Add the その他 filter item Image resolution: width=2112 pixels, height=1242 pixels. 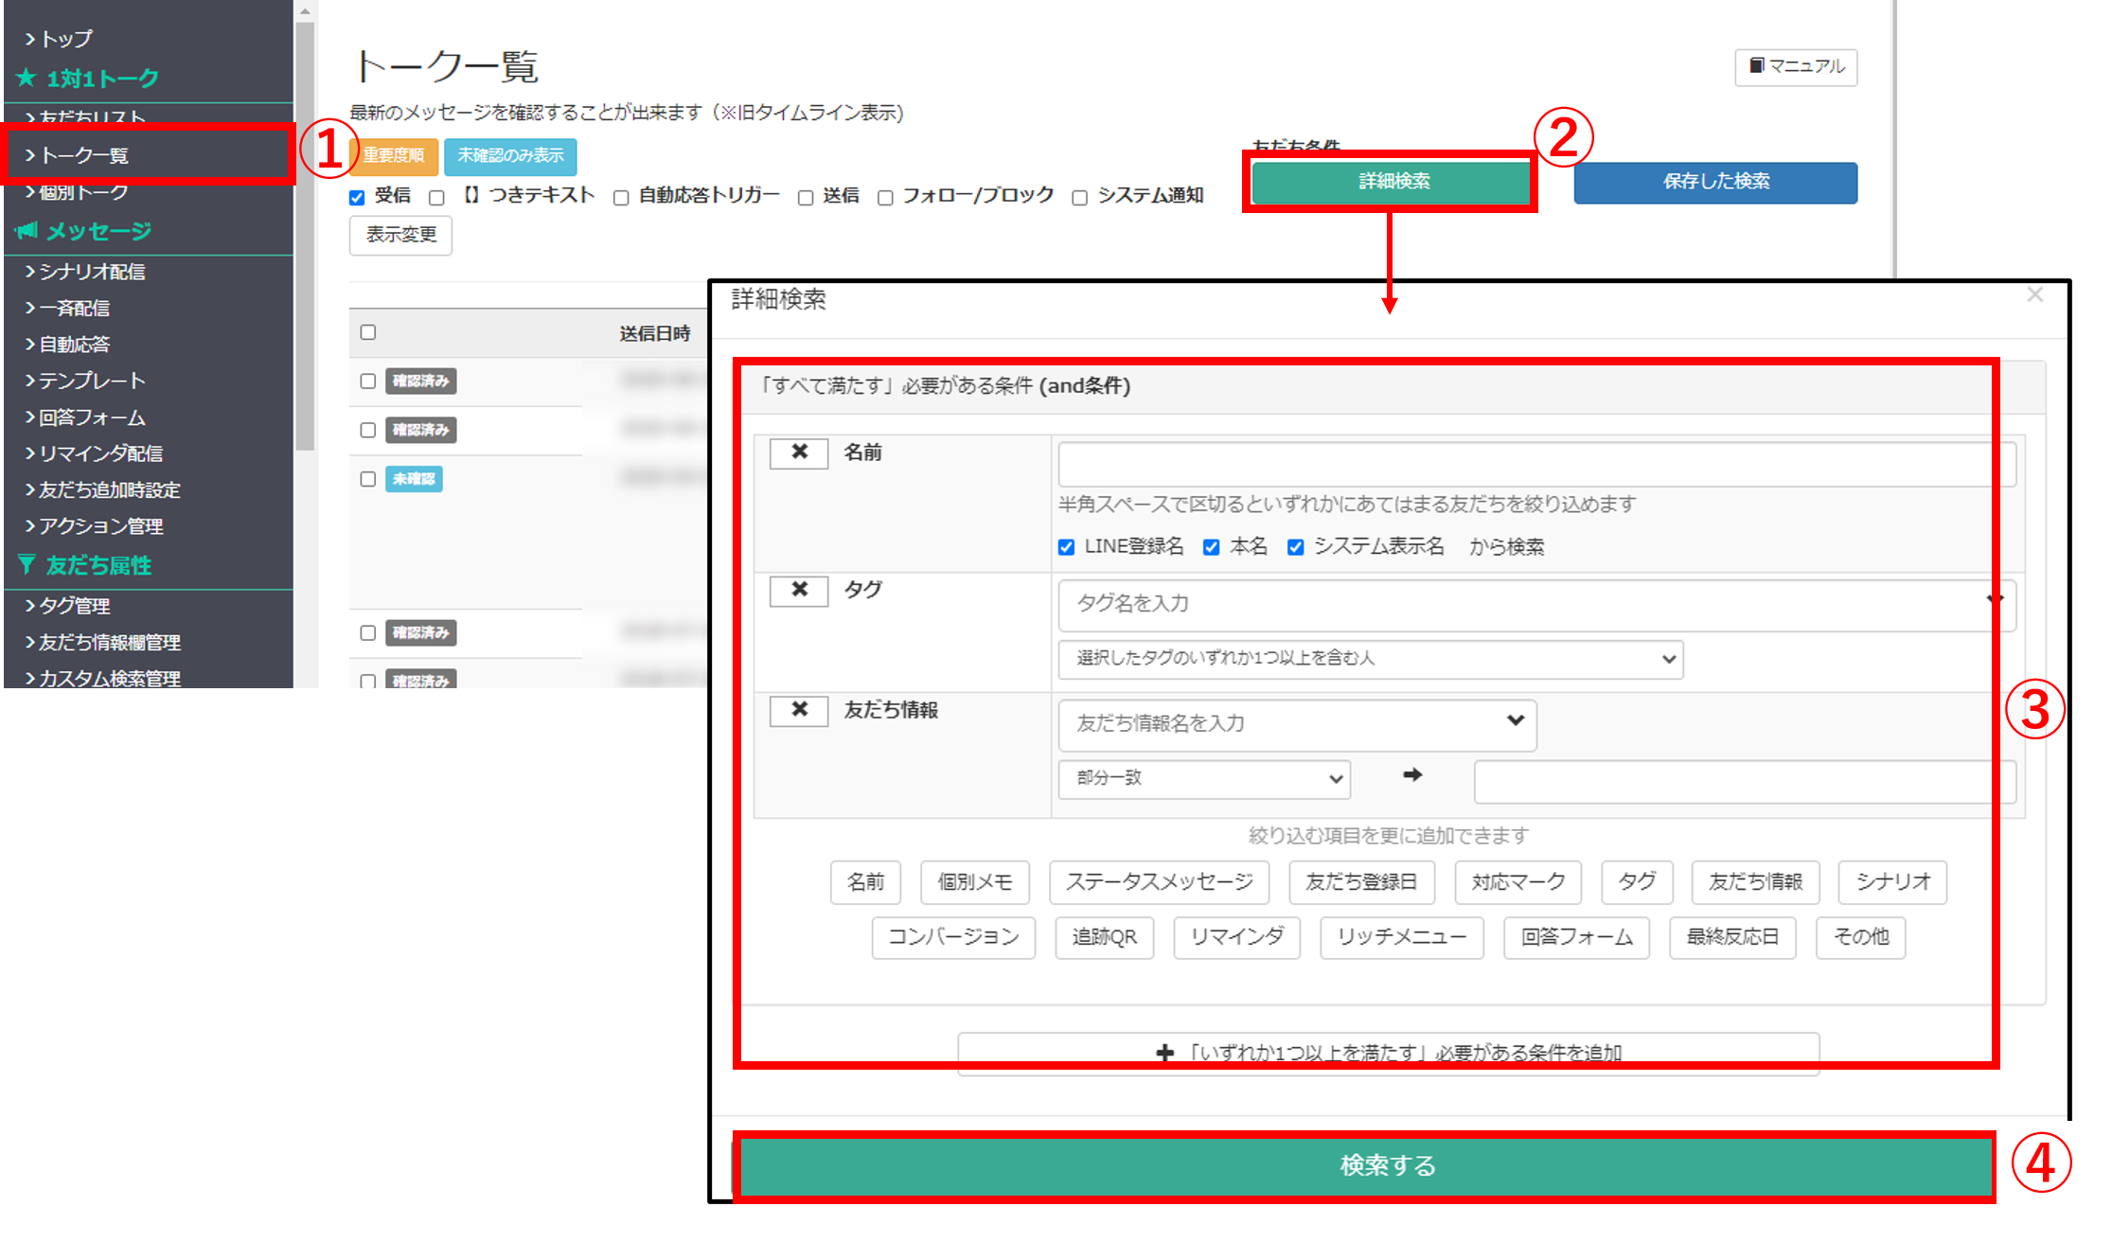click(x=1861, y=937)
